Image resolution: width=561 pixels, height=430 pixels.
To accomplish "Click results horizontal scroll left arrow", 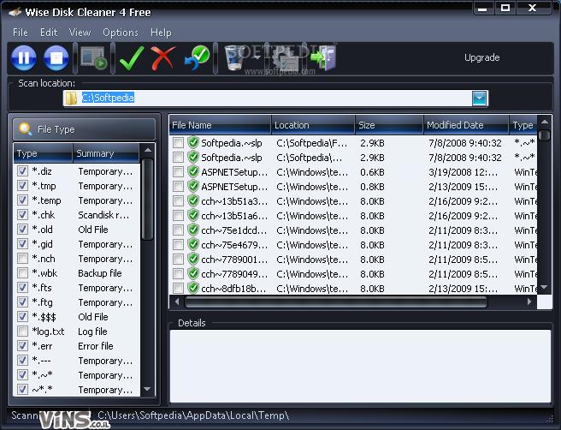I will (x=177, y=302).
